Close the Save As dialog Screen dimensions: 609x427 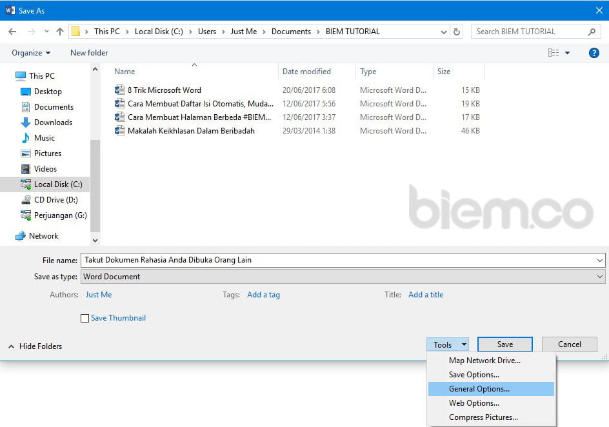coord(599,10)
